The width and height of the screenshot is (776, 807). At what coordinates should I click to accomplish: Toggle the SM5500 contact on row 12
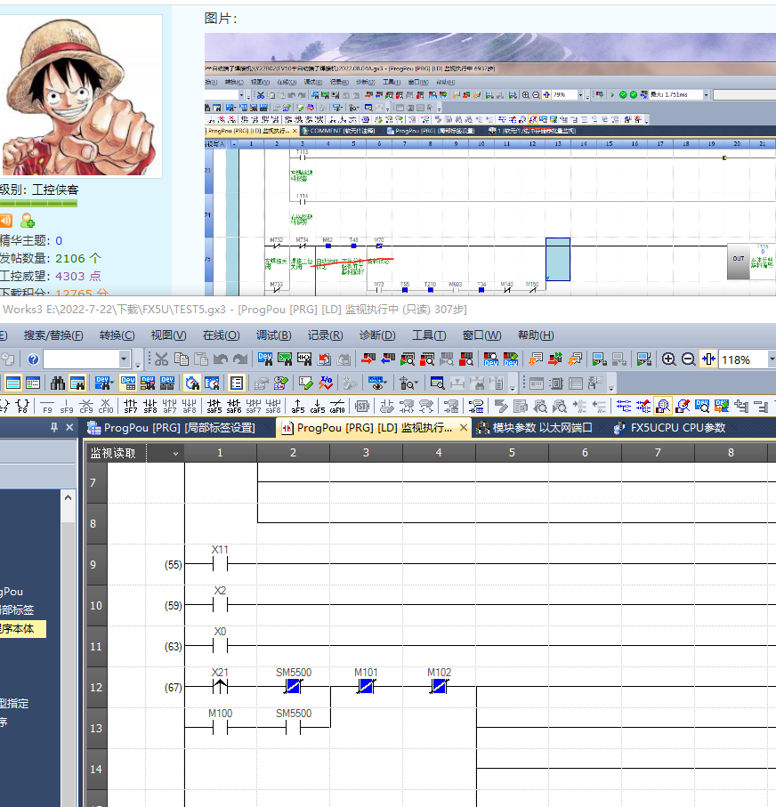click(x=294, y=687)
